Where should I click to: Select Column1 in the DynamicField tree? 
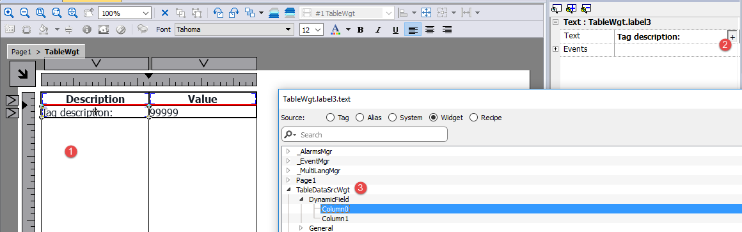[335, 219]
